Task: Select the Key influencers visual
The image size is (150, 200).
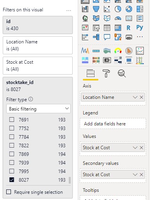Action: 85,37
